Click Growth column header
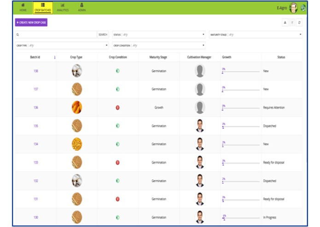 pos(227,57)
